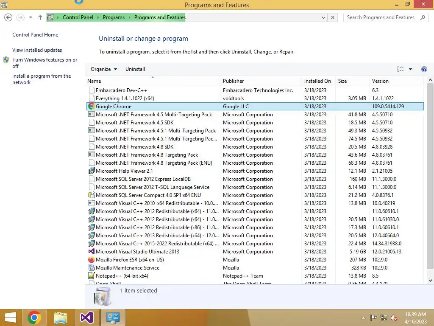This screenshot has width=434, height=326.
Task: Select the Embarcadero Dev-C++ icon
Action: click(92, 90)
